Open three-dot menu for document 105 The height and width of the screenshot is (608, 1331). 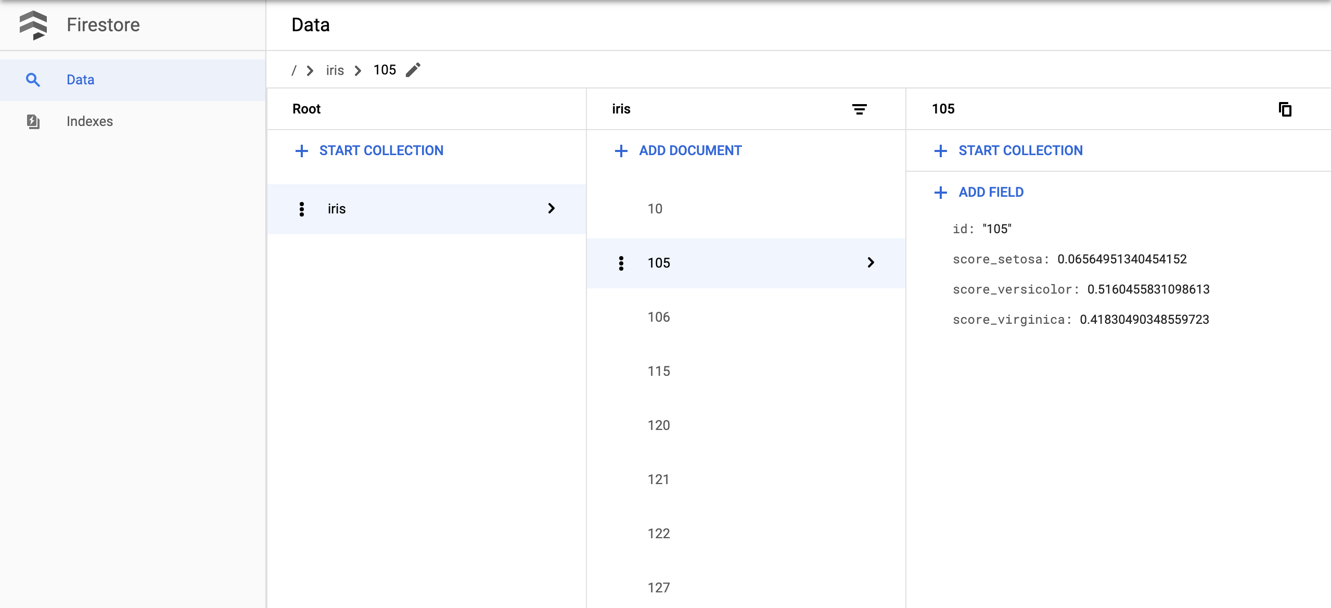point(621,263)
